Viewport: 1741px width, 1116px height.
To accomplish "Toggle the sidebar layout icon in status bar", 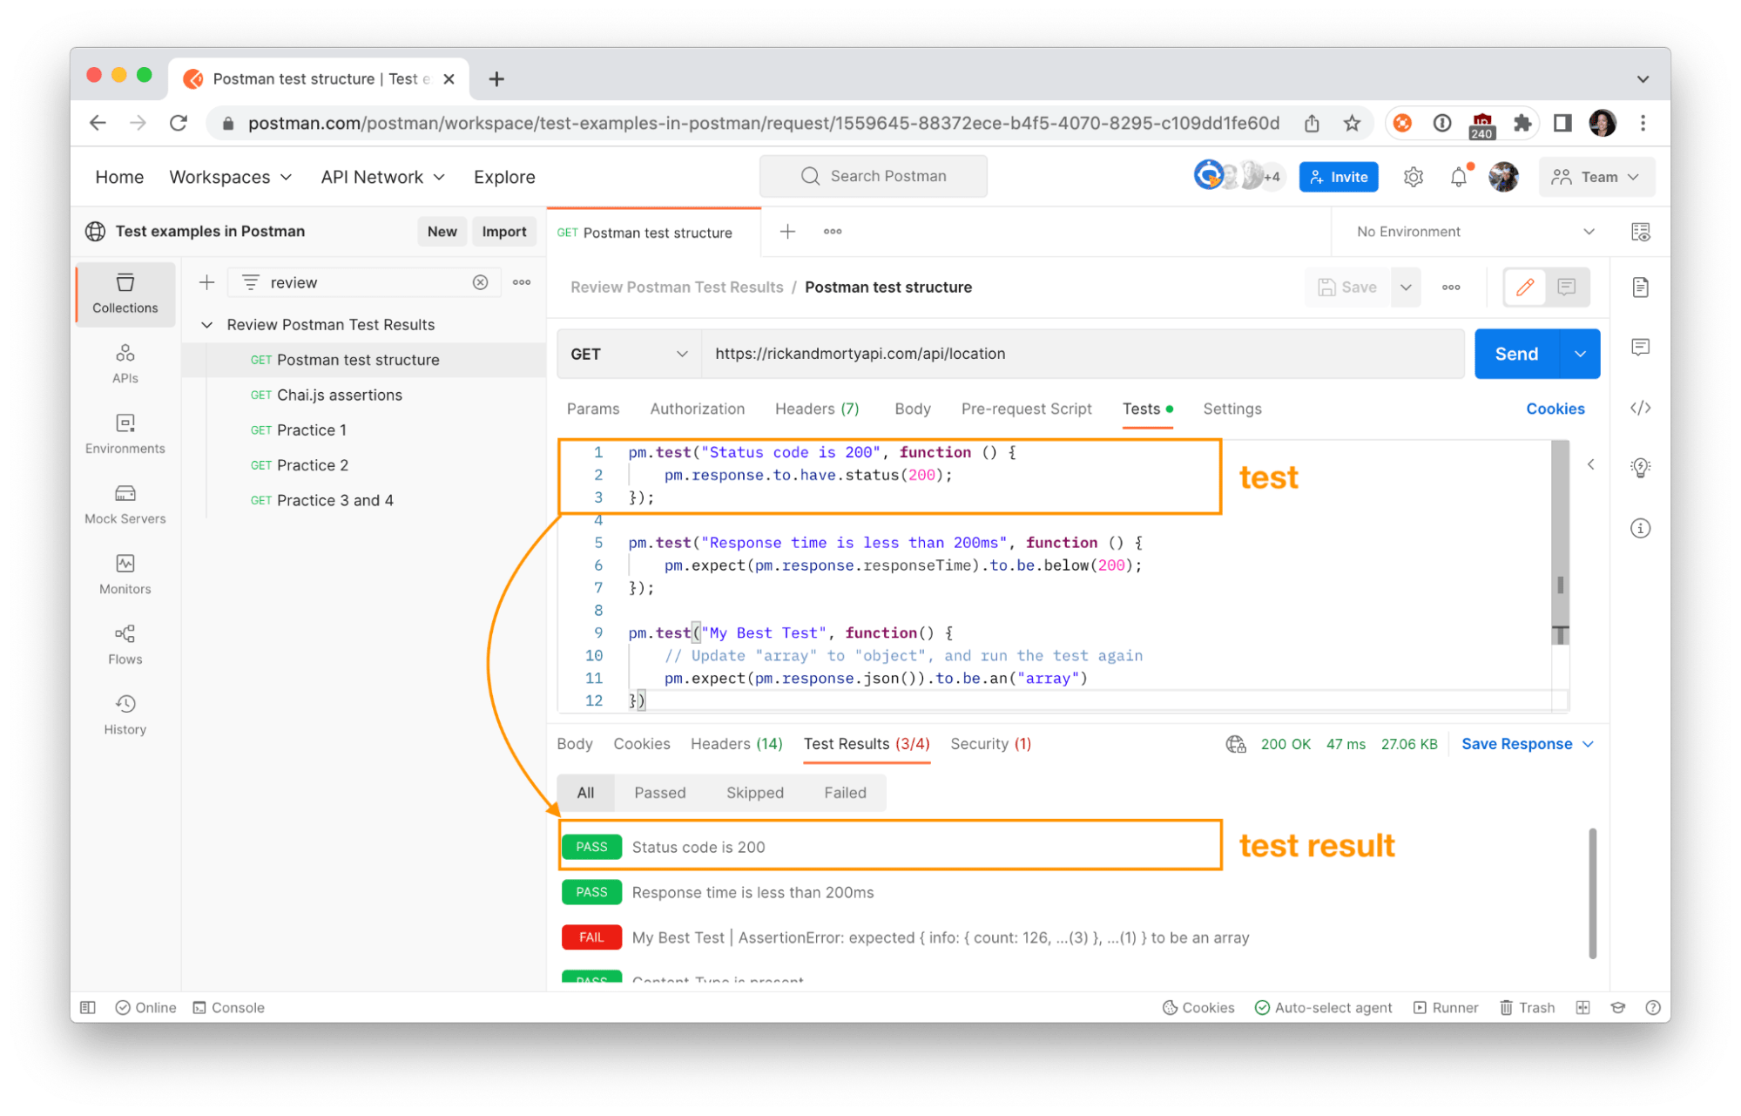I will click(x=88, y=1007).
